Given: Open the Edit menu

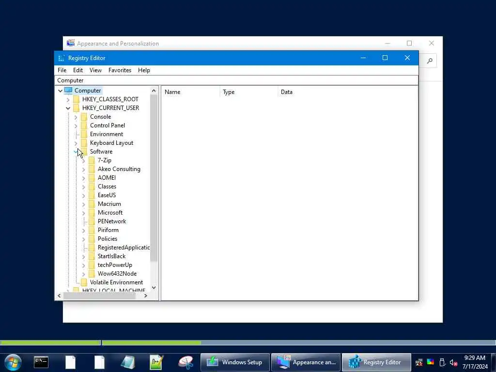Looking at the screenshot, I should (x=78, y=70).
